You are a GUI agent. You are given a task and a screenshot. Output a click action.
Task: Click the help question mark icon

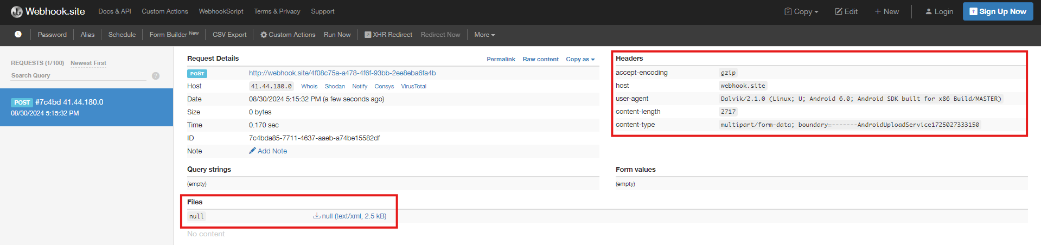click(x=156, y=76)
